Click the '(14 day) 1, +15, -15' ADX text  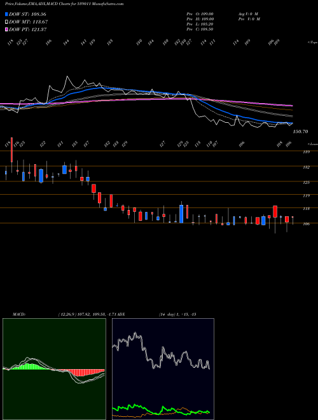click(x=177, y=314)
